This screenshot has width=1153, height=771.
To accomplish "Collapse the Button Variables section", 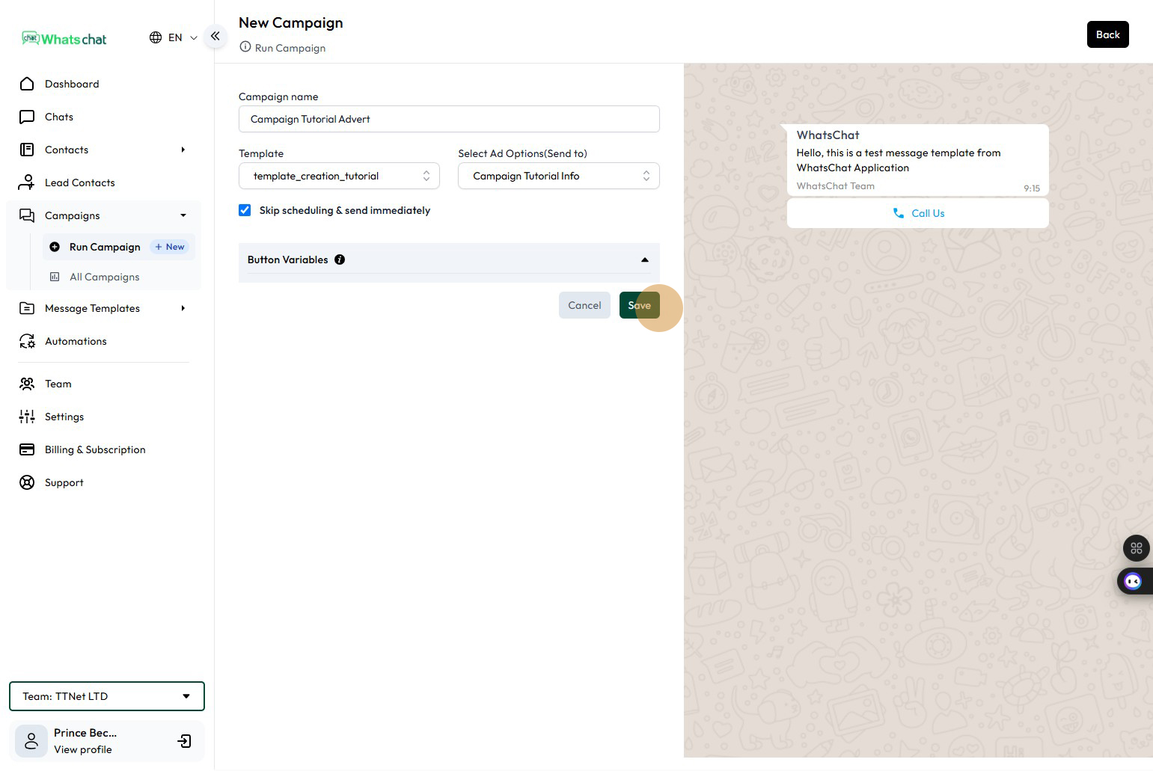I will [x=644, y=259].
